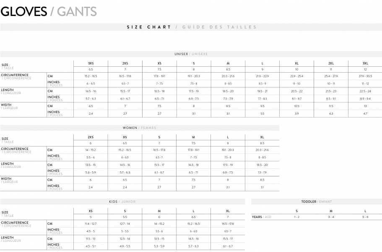This screenshot has height=252, width=382.
Task: Select the WOMEN / FEMMES section header
Action: click(139, 128)
